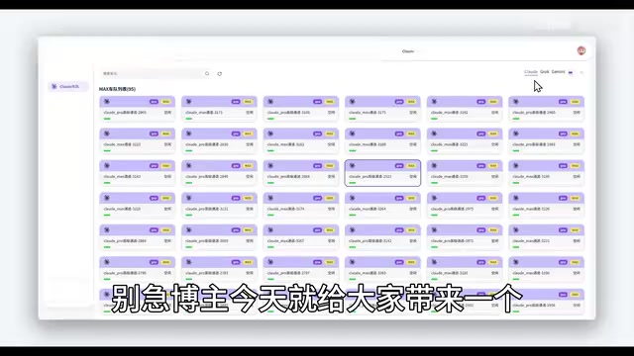The height and width of the screenshot is (356, 634).
Task: Click the idle status on the claude_pro 2522 card
Action: (x=412, y=177)
